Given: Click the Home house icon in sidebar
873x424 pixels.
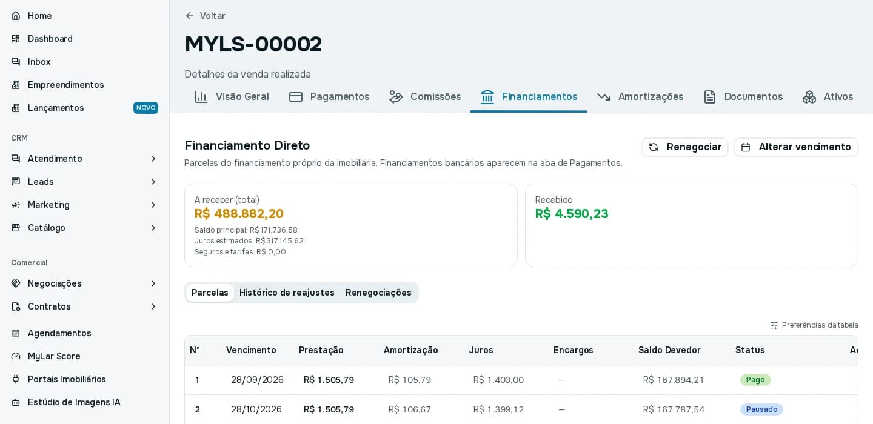Looking at the screenshot, I should point(16,16).
